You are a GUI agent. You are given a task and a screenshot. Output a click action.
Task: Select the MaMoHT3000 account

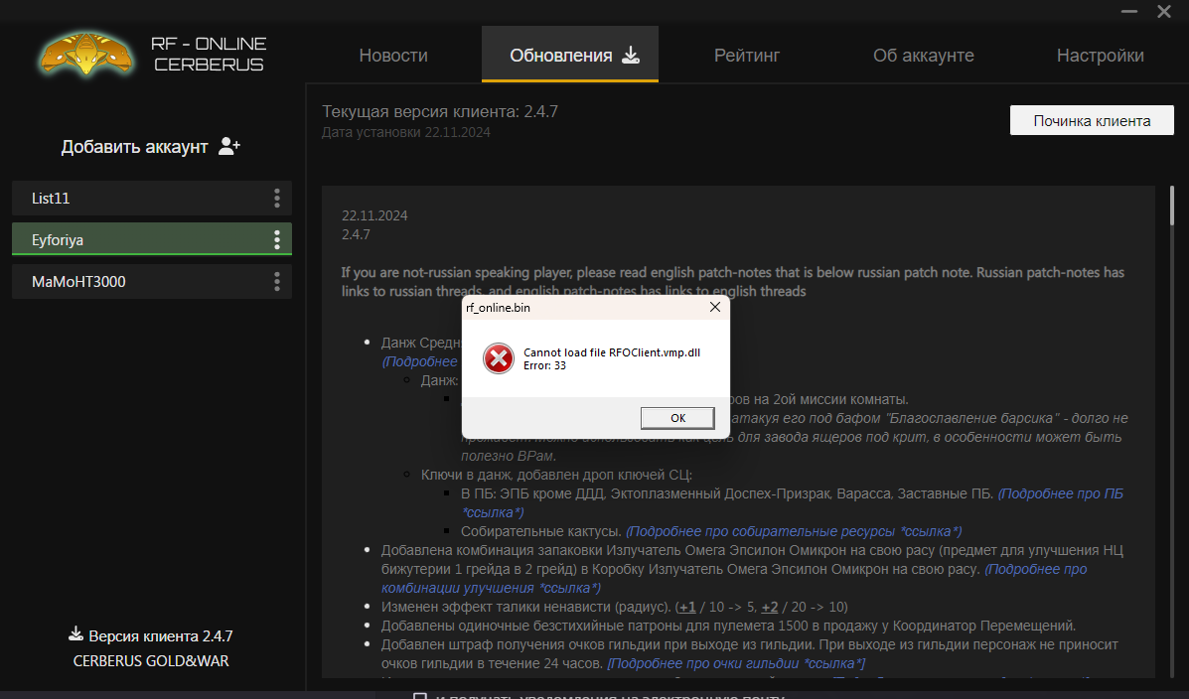click(x=152, y=281)
